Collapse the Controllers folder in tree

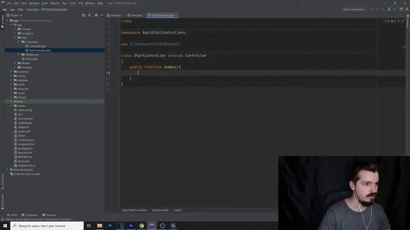19,42
